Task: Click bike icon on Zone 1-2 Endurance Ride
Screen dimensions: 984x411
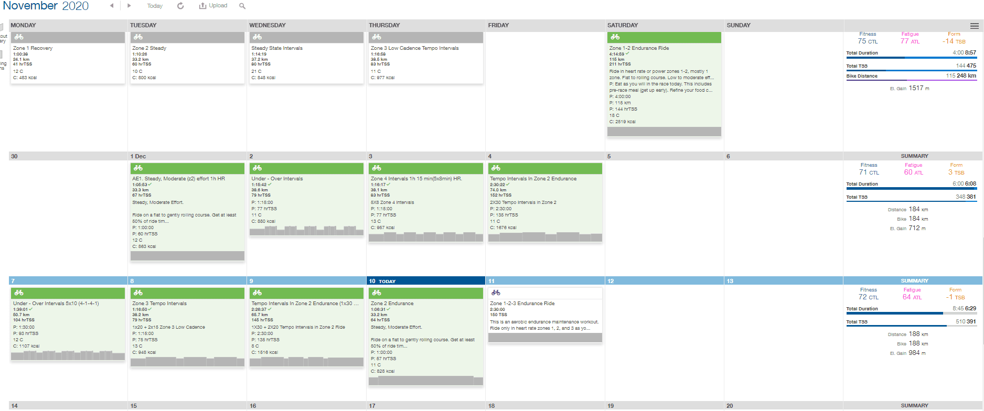Action: (615, 37)
